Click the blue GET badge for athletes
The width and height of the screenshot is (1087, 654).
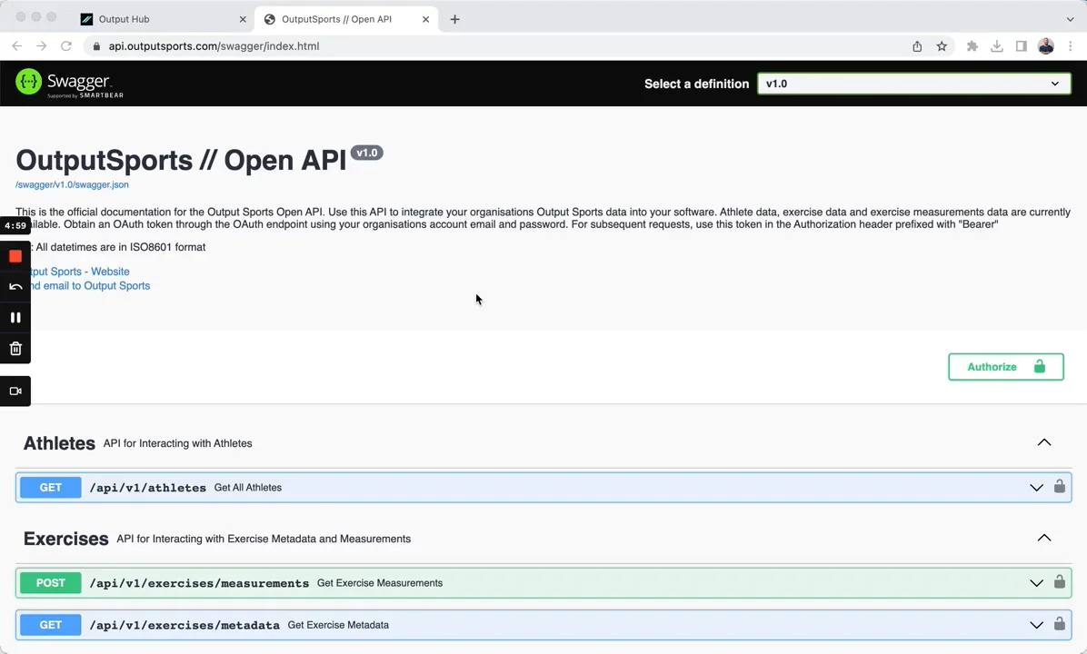click(x=51, y=488)
